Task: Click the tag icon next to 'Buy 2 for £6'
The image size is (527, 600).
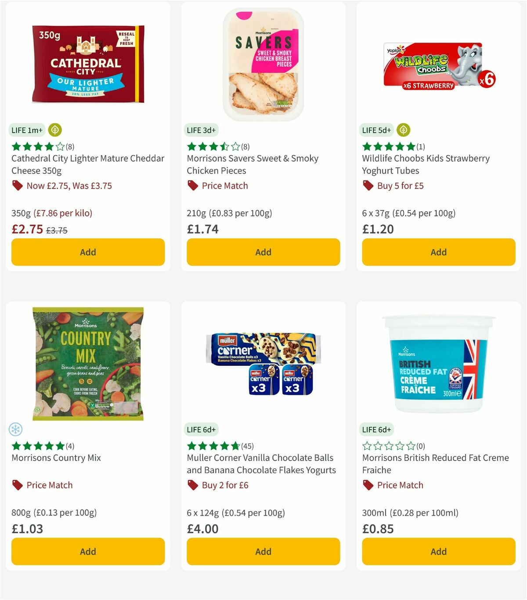Action: [192, 485]
